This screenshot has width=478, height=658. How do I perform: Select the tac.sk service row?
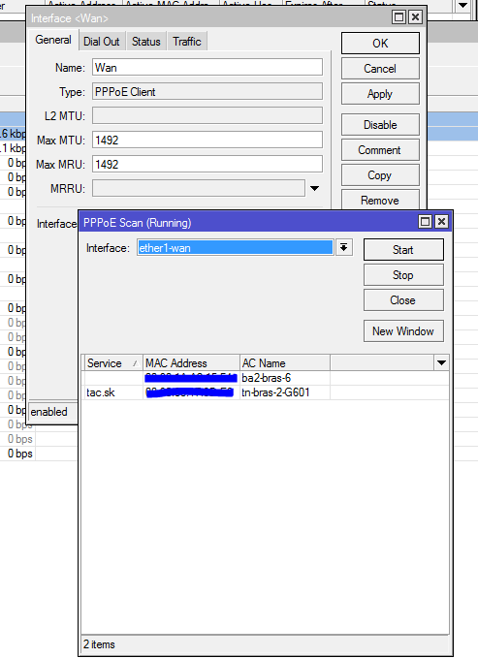265,392
